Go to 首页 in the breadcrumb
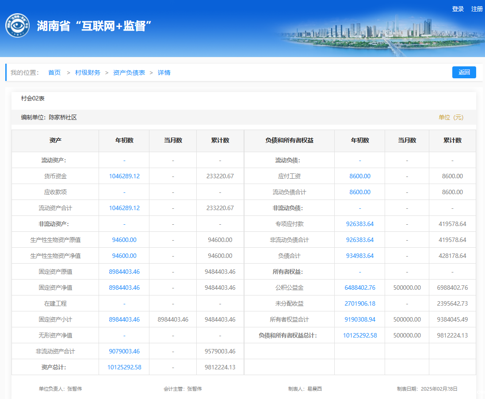 (x=54, y=73)
